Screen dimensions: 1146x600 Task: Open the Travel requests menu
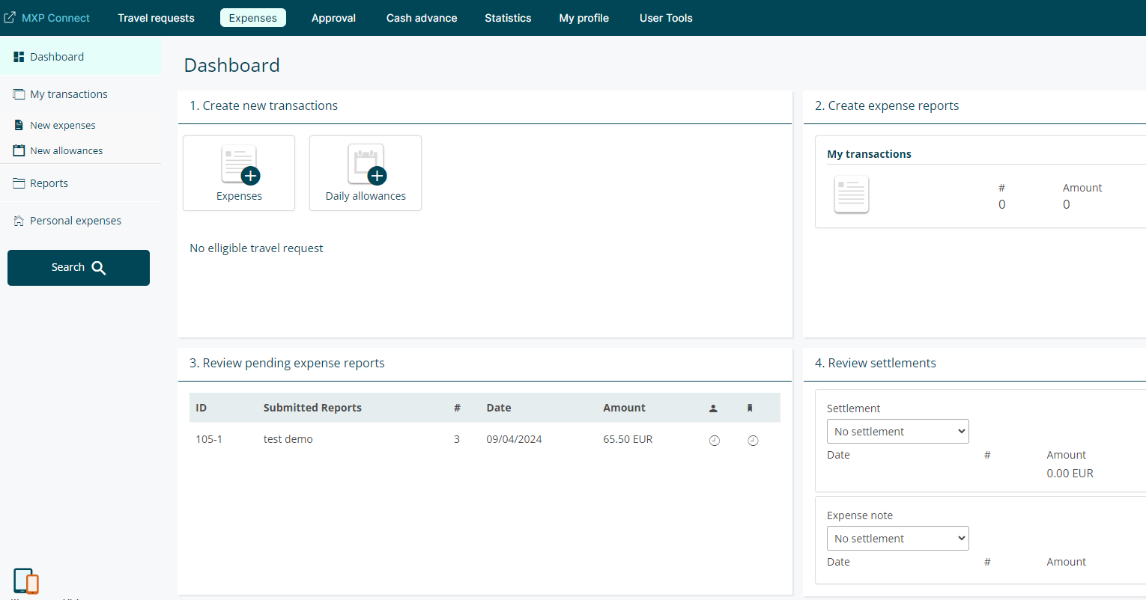pyautogui.click(x=156, y=18)
